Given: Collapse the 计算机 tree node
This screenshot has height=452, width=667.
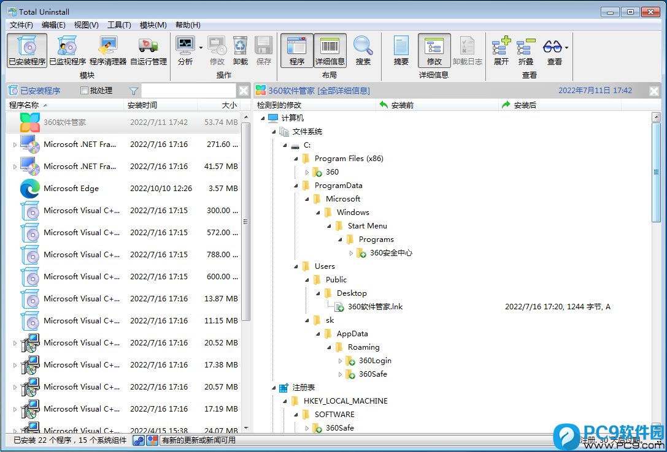Looking at the screenshot, I should (x=263, y=118).
